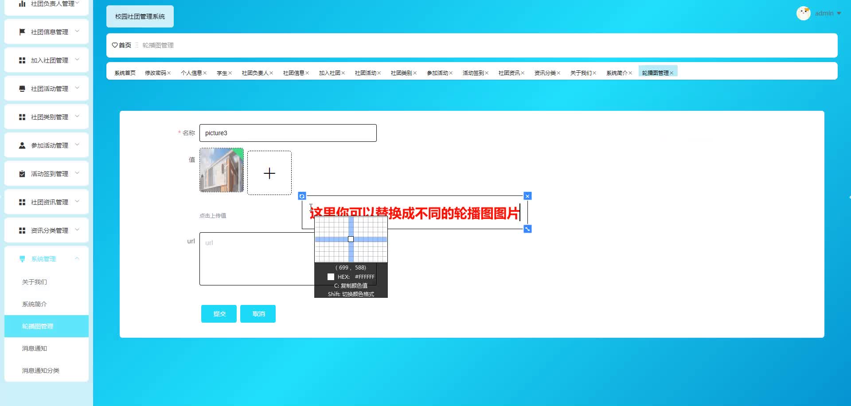
Task: Close the 学生 tab
Action: pyautogui.click(x=230, y=73)
